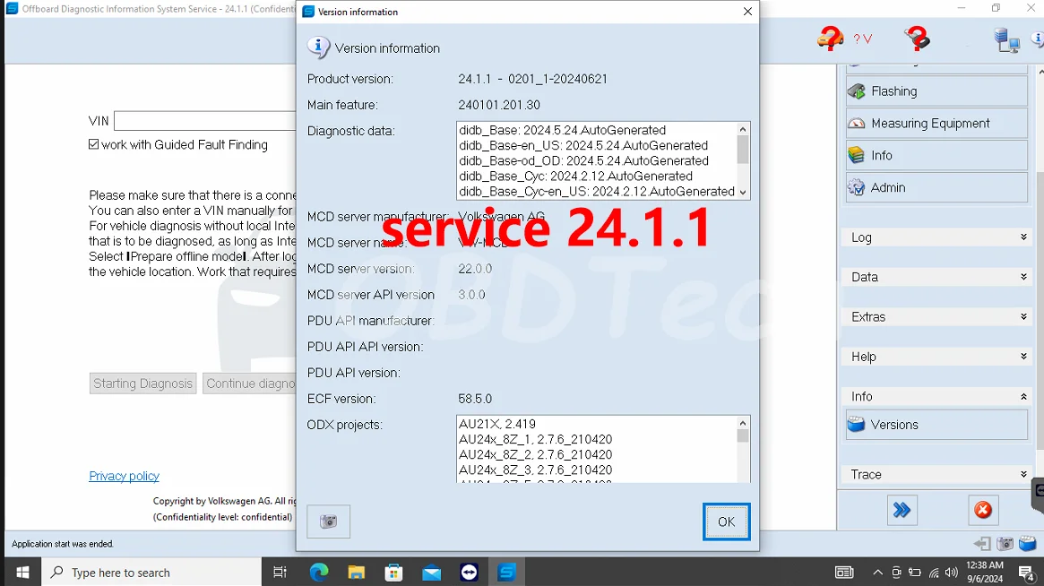The height and width of the screenshot is (586, 1044).
Task: Click the network server connection icon
Action: [1006, 40]
